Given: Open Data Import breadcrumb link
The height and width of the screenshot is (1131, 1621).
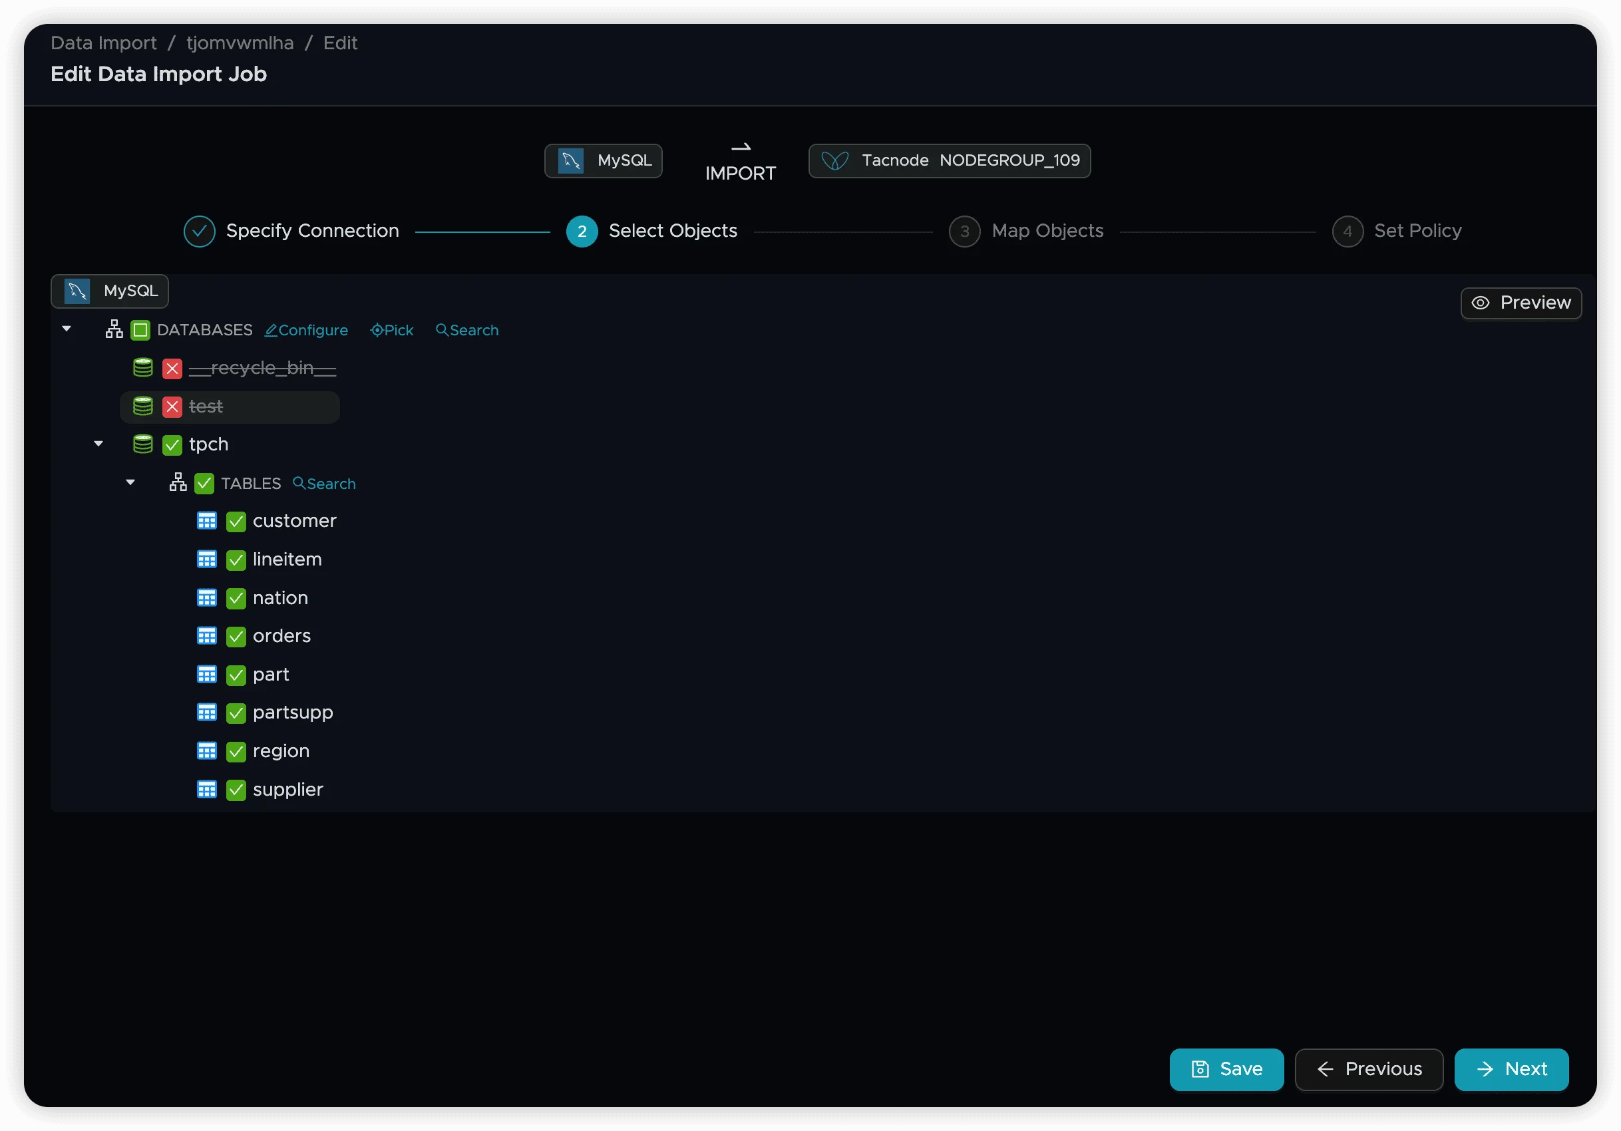Looking at the screenshot, I should (104, 43).
